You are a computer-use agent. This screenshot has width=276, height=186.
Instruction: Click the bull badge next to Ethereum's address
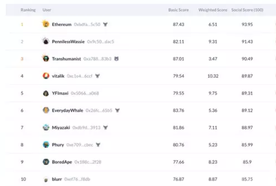click(105, 25)
